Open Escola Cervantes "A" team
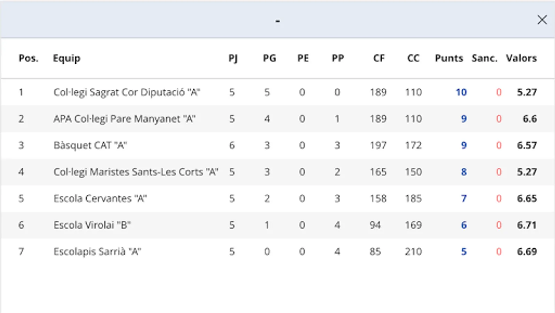Screen dimensions: 555x313 pos(100,199)
